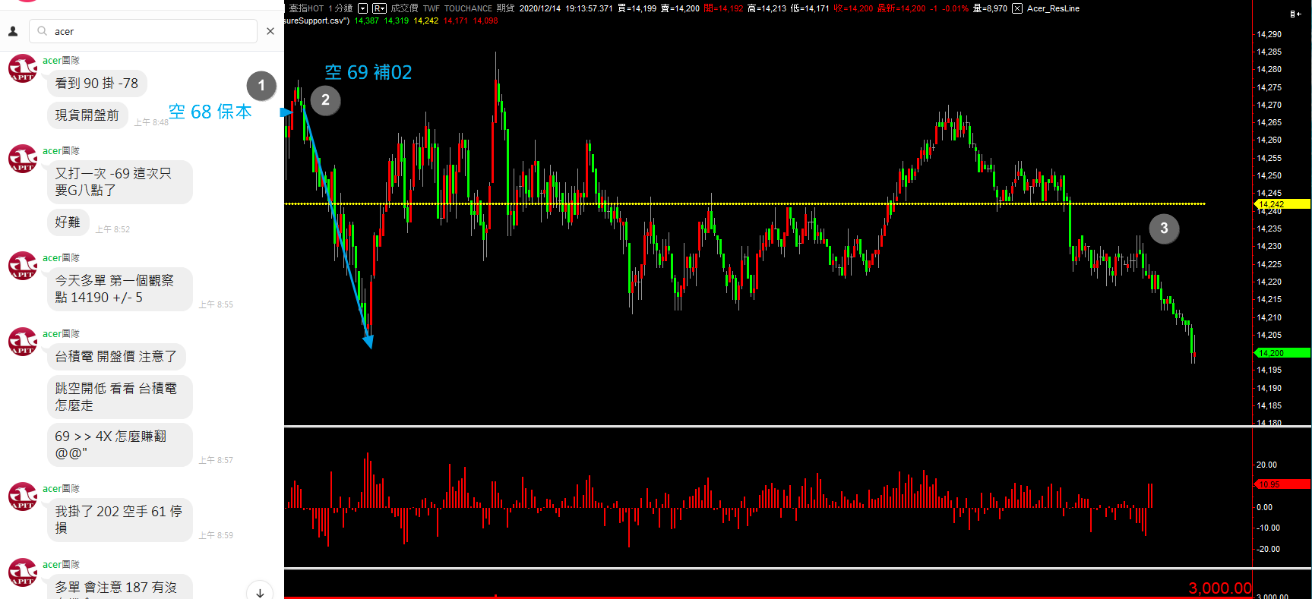Click message 69 >> 4X 怎麼賺翻
Image resolution: width=1312 pixels, height=599 pixels.
119,445
